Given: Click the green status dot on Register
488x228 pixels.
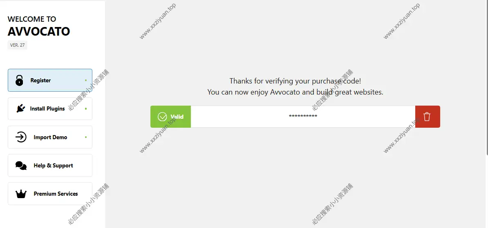Looking at the screenshot, I should coord(86,81).
